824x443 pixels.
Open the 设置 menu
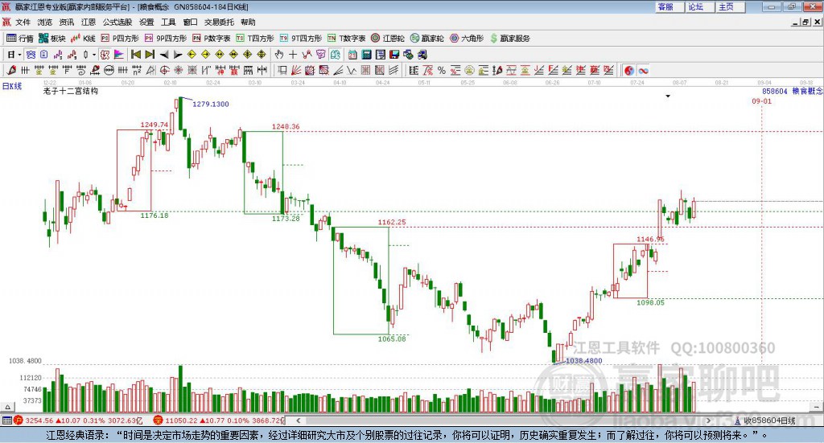(146, 22)
